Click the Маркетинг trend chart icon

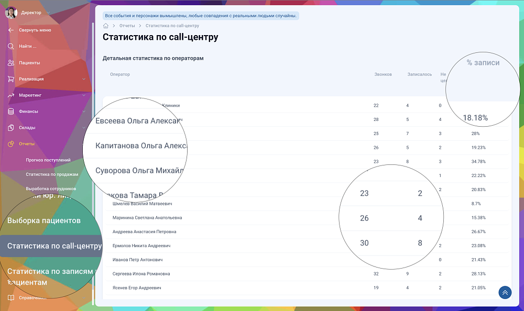(x=11, y=95)
